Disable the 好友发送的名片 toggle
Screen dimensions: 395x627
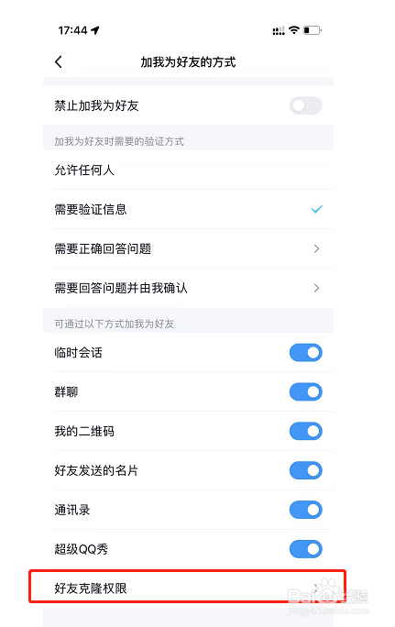point(306,470)
